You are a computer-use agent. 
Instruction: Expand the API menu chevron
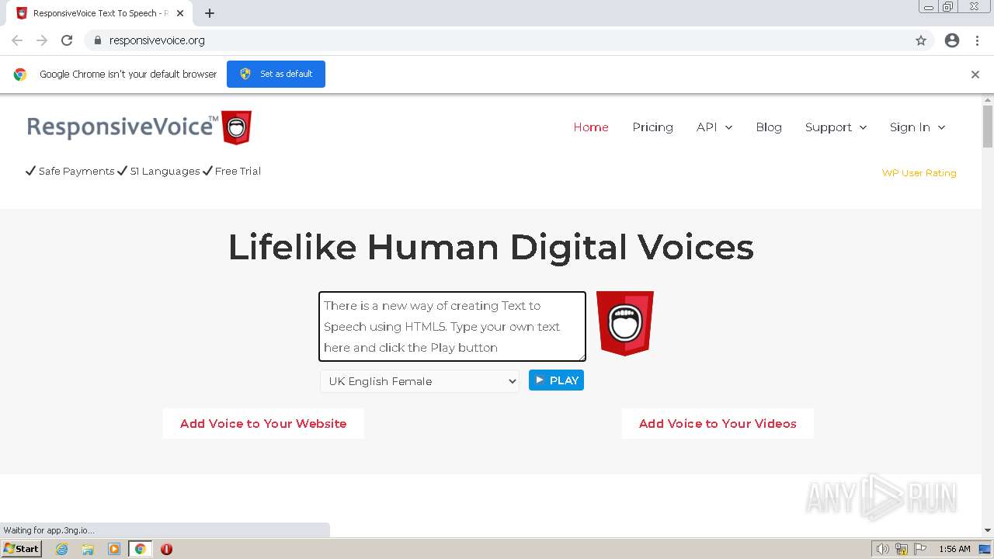coord(729,128)
